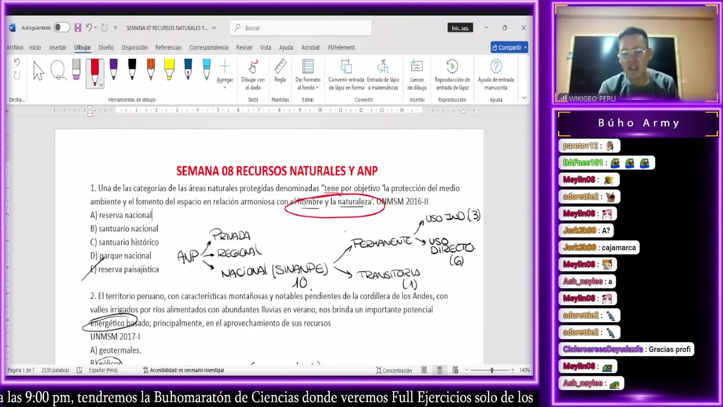Click the ribbon redo arrow in Deshacer group

point(17,76)
